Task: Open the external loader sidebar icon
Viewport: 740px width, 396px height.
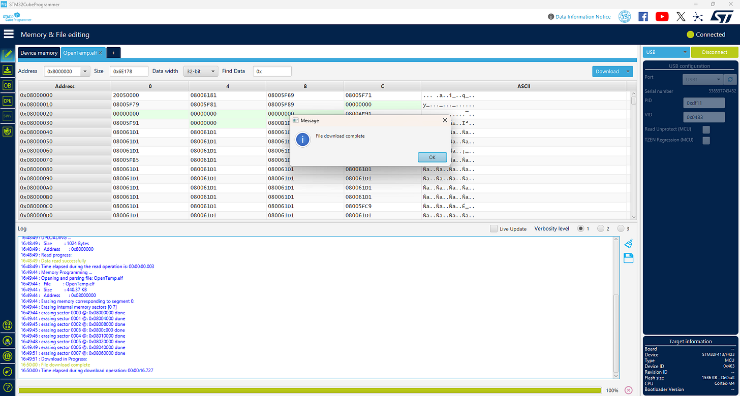Action: coord(8,340)
